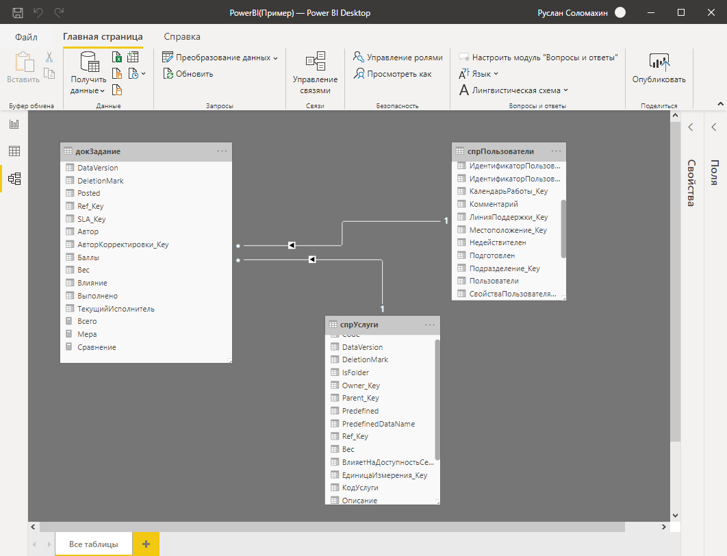Open the Файл menu tab
The width and height of the screenshot is (727, 556).
pyautogui.click(x=26, y=36)
